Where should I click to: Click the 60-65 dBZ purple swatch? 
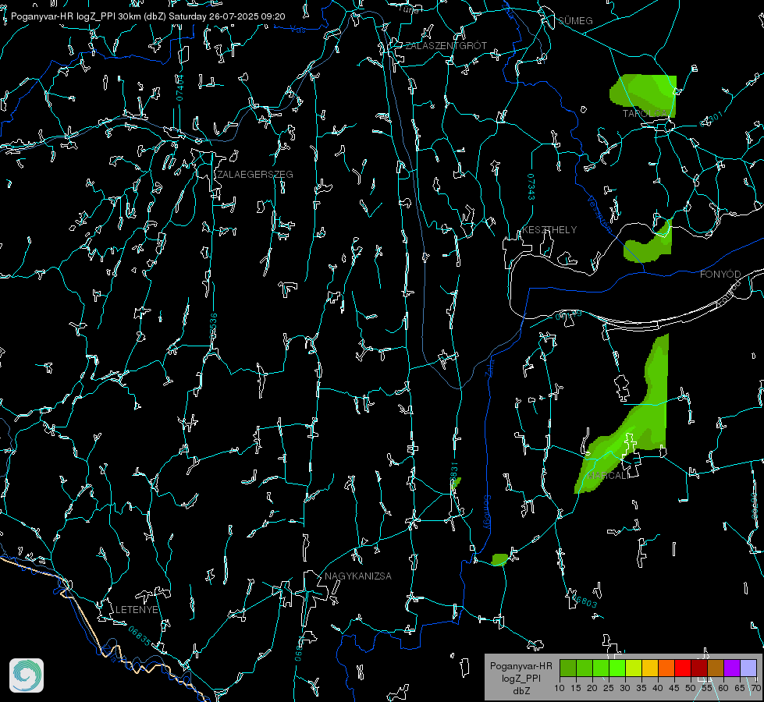coord(731,668)
